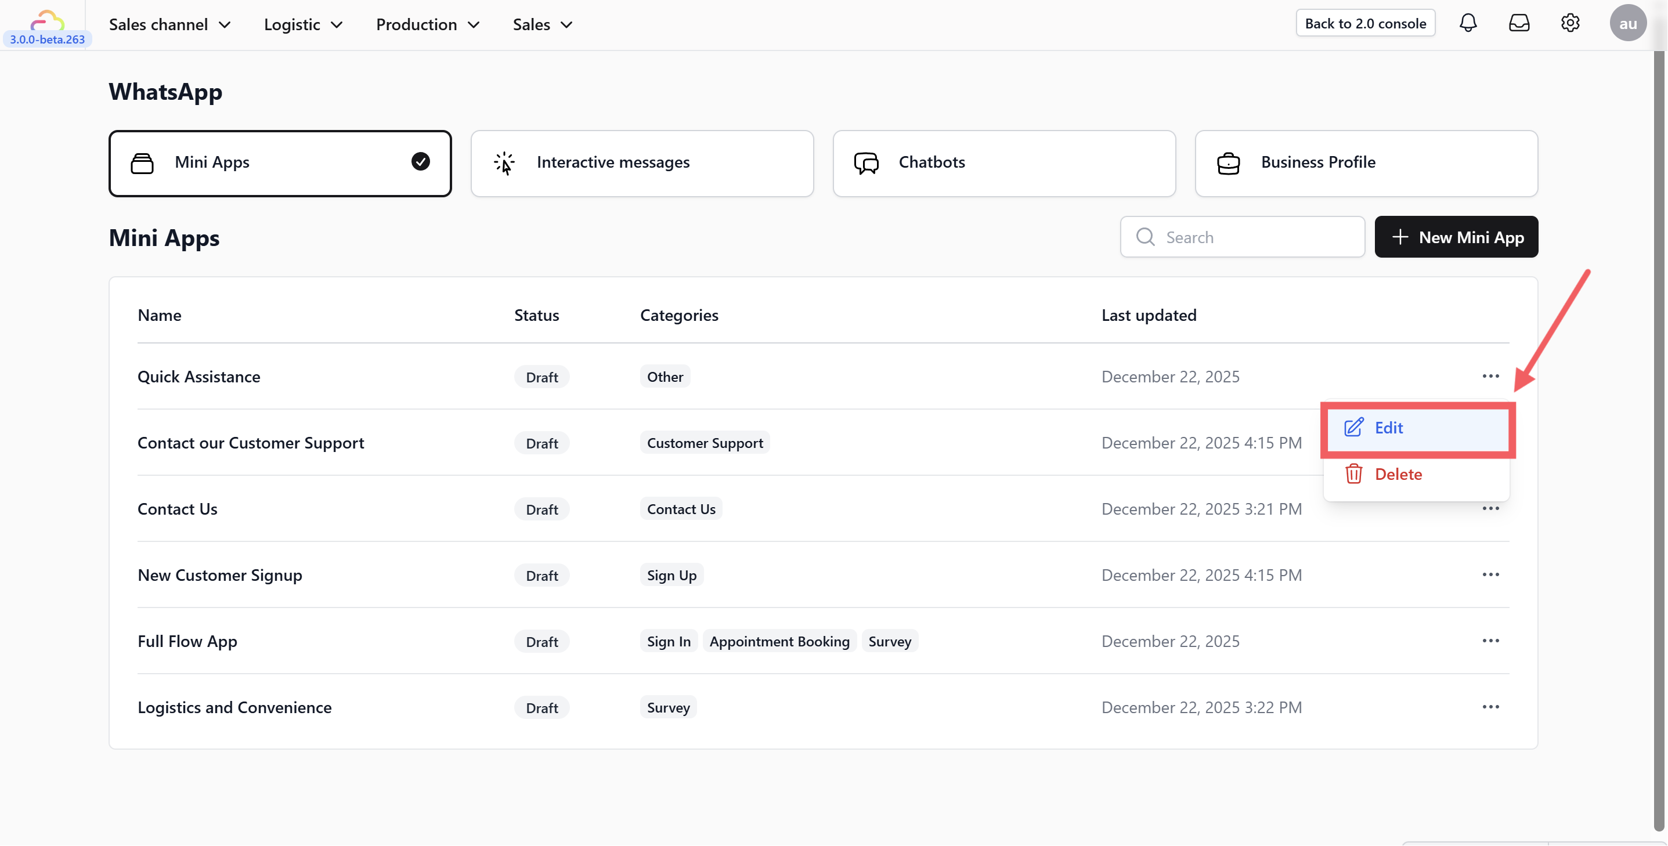
Task: Click the 3.0.0-beta.263 version badge
Action: coord(46,39)
